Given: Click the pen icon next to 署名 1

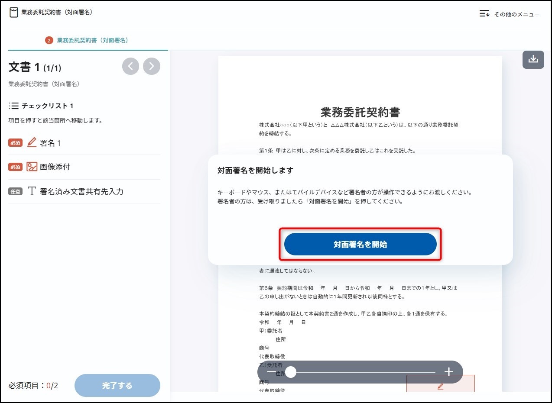Looking at the screenshot, I should pyautogui.click(x=32, y=142).
